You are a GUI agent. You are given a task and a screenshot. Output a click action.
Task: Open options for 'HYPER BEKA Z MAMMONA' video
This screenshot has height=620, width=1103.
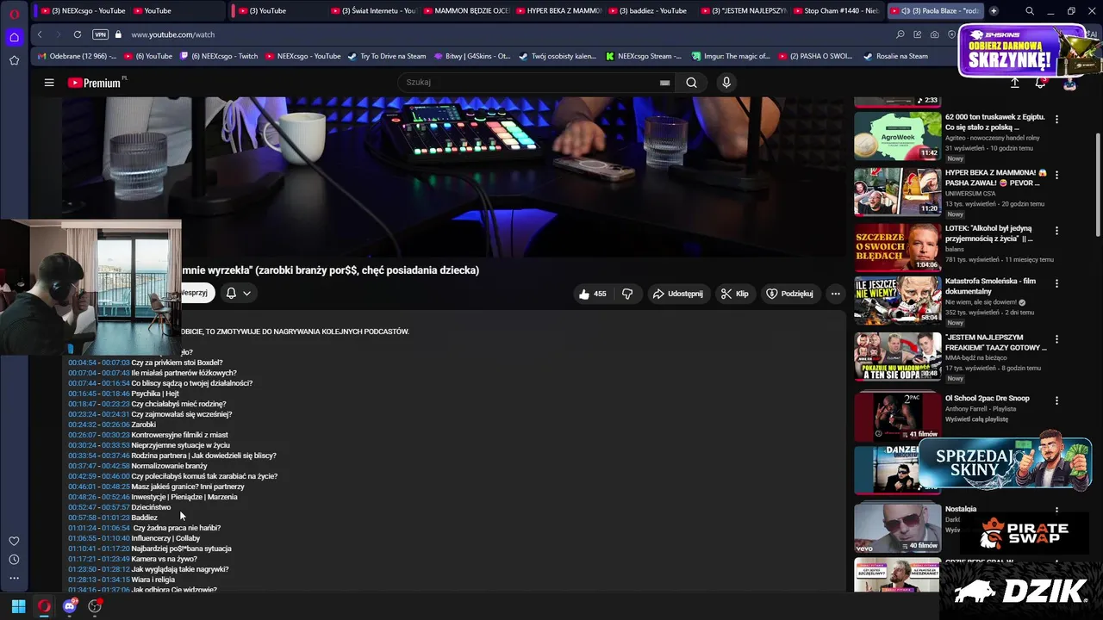[1057, 175]
